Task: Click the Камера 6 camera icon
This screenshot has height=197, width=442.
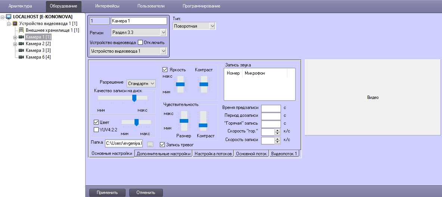Action: coord(21,57)
